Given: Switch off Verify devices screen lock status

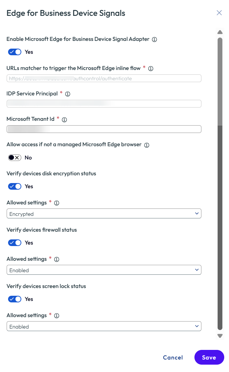Looking at the screenshot, I should pyautogui.click(x=15, y=299).
